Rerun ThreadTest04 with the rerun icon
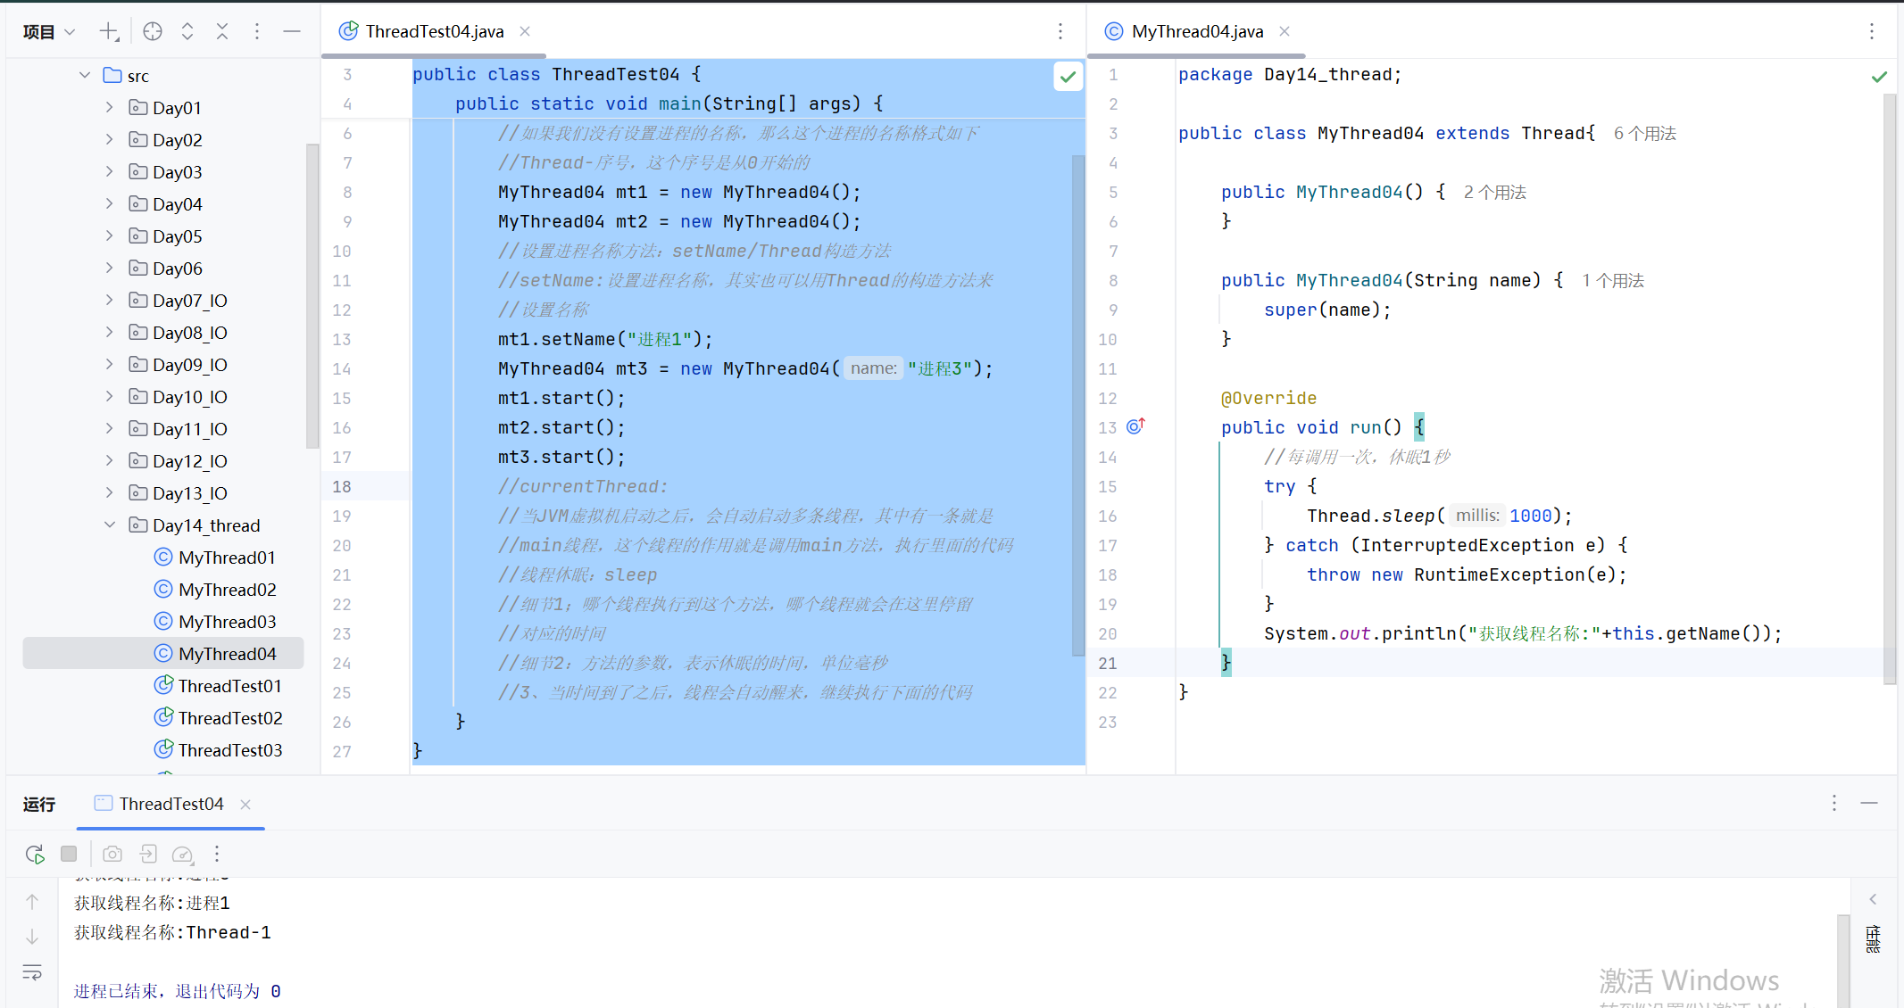Image resolution: width=1904 pixels, height=1008 pixels. click(35, 855)
